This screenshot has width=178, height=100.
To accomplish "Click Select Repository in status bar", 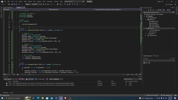I will point(167,95).
